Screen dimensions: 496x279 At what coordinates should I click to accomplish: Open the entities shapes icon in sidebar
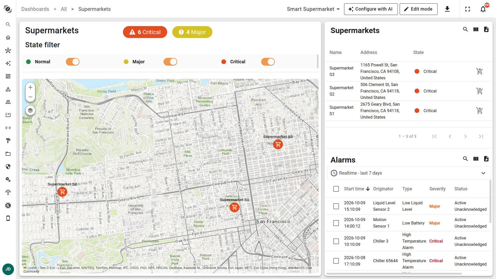[x=8, y=89]
